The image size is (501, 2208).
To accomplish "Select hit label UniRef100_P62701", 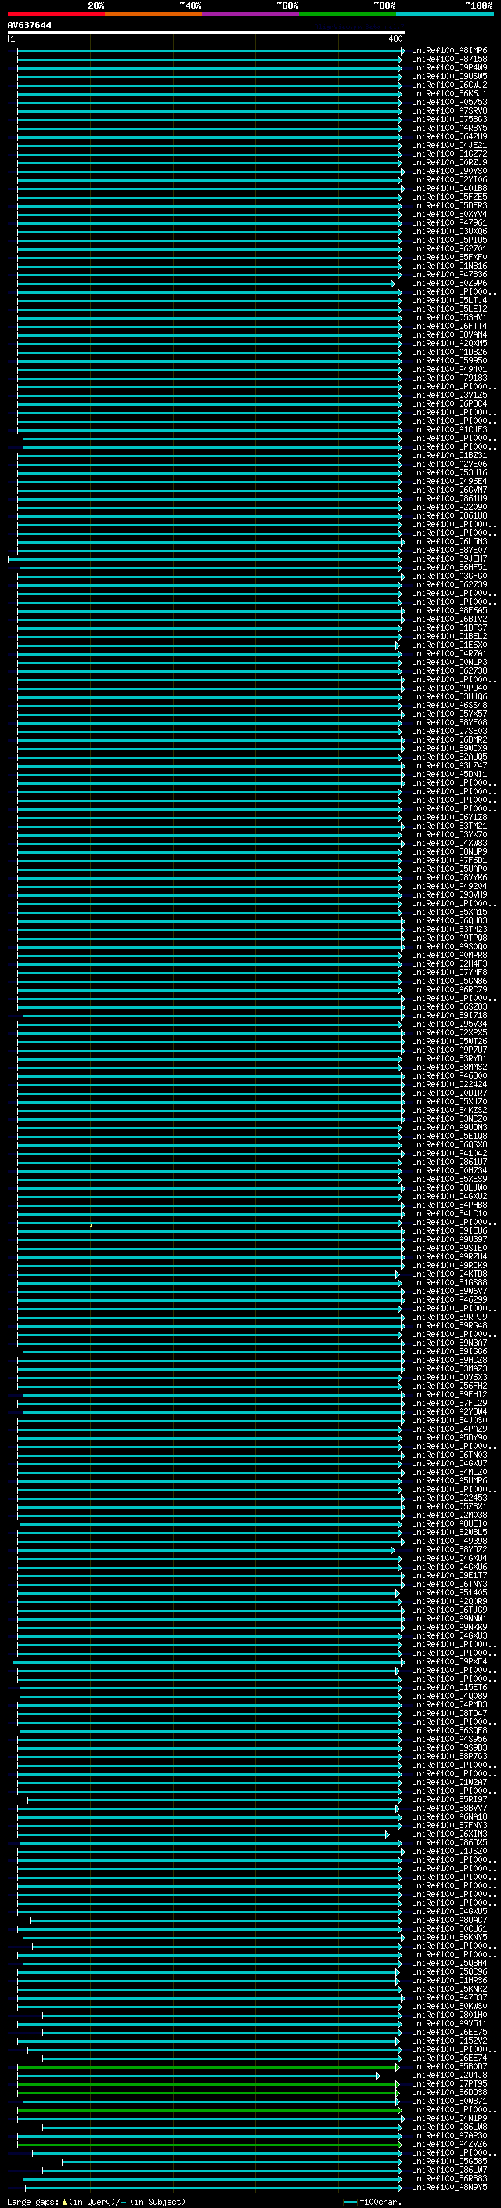I will 449,248.
